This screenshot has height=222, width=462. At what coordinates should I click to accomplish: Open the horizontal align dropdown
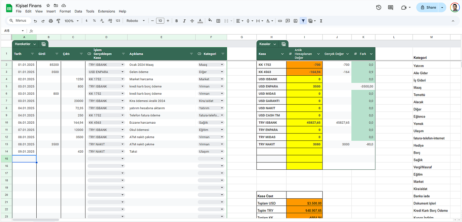tap(240, 21)
